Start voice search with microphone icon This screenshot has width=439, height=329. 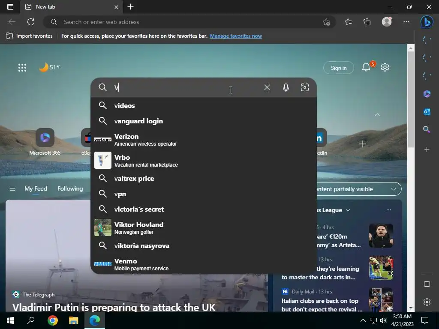tap(286, 87)
